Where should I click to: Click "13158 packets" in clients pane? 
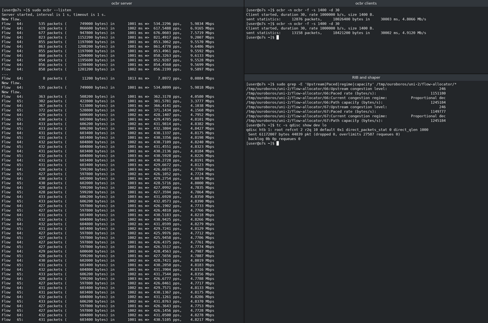[306, 33]
